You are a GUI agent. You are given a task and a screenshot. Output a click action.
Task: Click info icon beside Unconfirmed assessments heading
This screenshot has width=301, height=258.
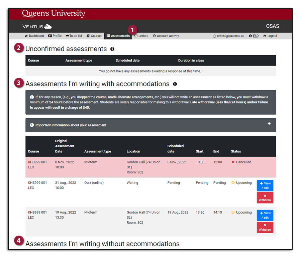[112, 49]
